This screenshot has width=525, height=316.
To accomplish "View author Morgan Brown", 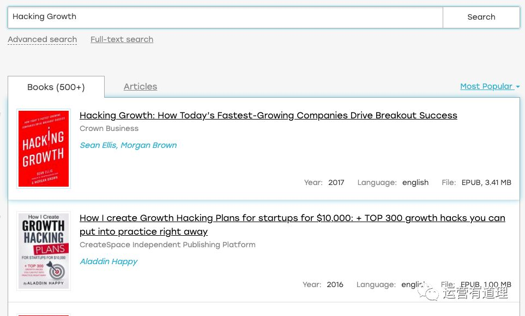I will pyautogui.click(x=149, y=145).
